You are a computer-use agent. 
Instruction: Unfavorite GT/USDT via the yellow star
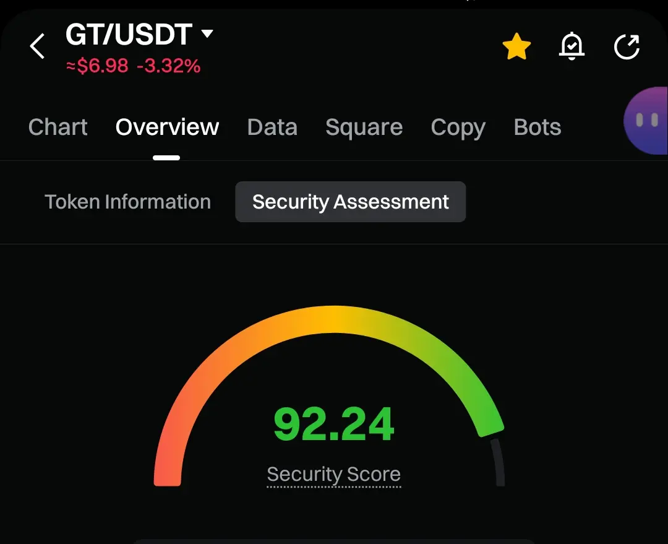point(516,46)
